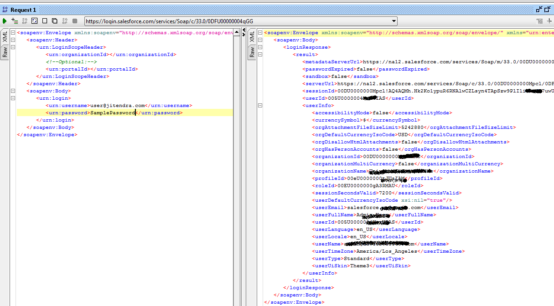Switch to response Raw tab
Image resolution: width=554 pixels, height=306 pixels.
pos(252,52)
